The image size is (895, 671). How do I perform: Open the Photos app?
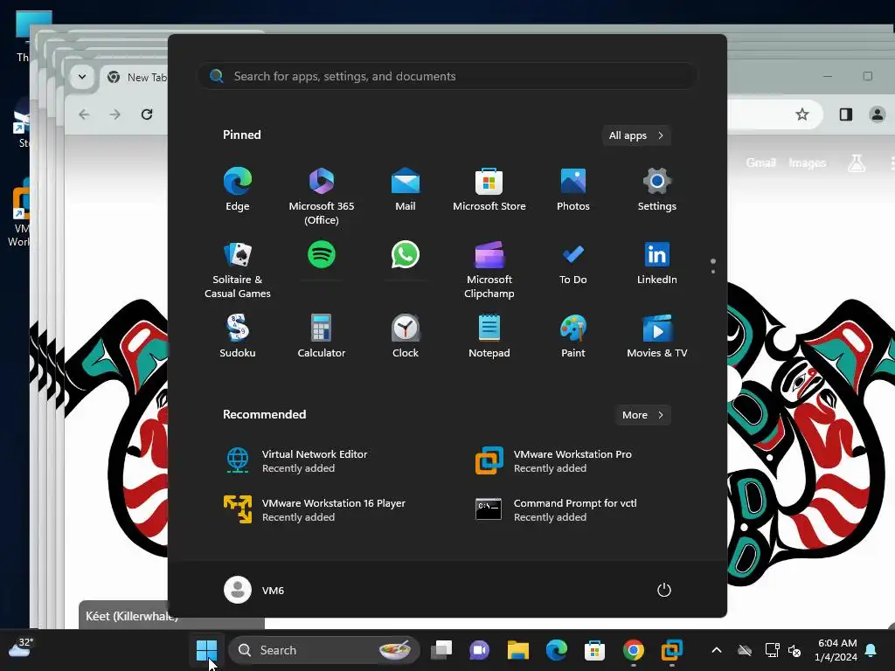tap(573, 190)
